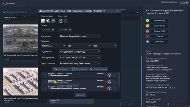Download document dated 19.10.2023 via cloud icon
This screenshot has width=190, height=107.
pyautogui.click(x=109, y=82)
